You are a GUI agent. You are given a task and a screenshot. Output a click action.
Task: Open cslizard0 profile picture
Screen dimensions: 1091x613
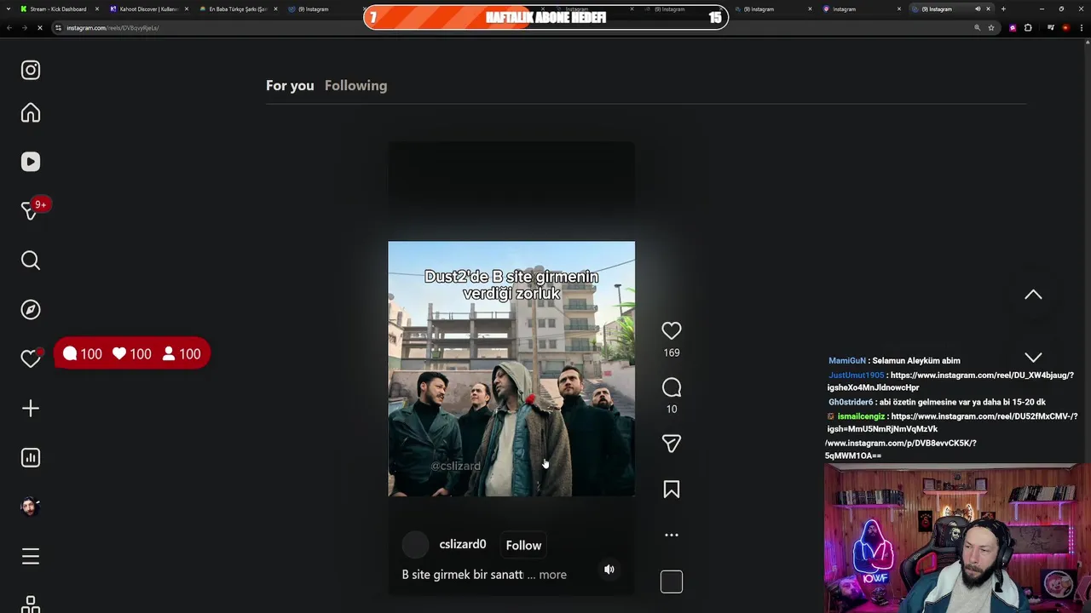click(415, 545)
